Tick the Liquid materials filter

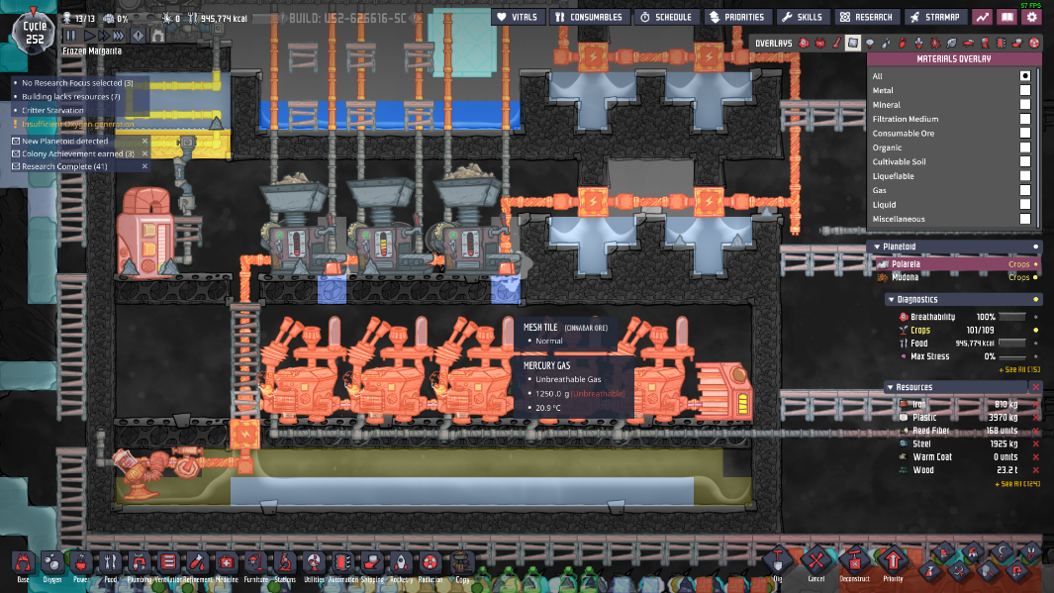[x=1025, y=205]
